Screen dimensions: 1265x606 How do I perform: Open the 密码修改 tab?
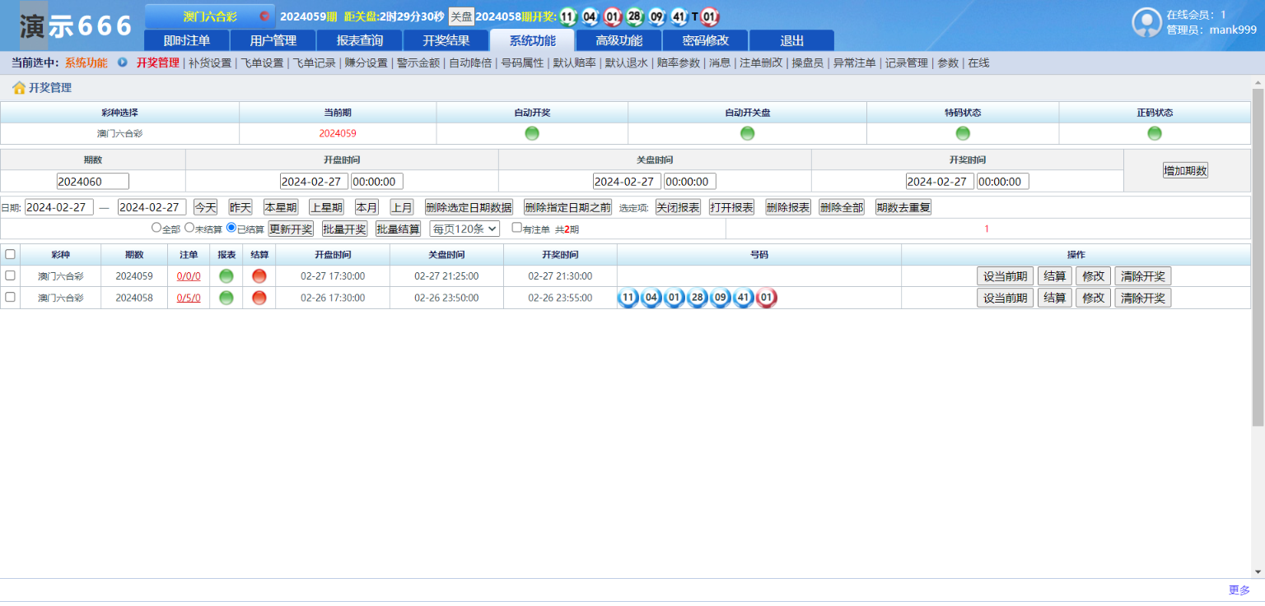tap(706, 40)
